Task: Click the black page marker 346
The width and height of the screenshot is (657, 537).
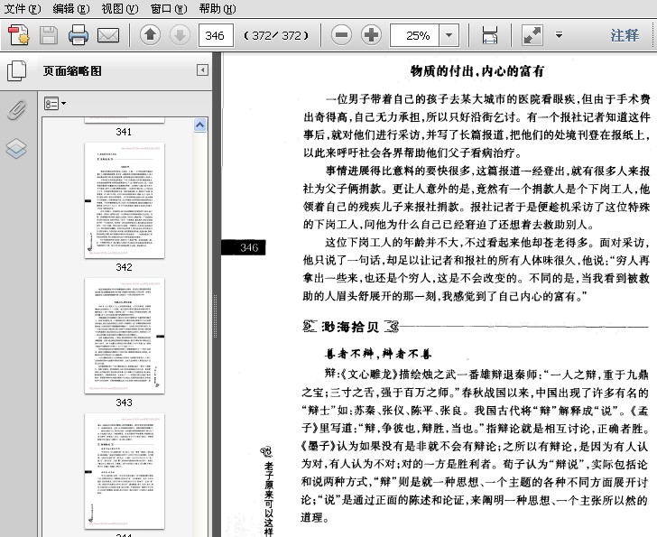Action: pos(244,247)
